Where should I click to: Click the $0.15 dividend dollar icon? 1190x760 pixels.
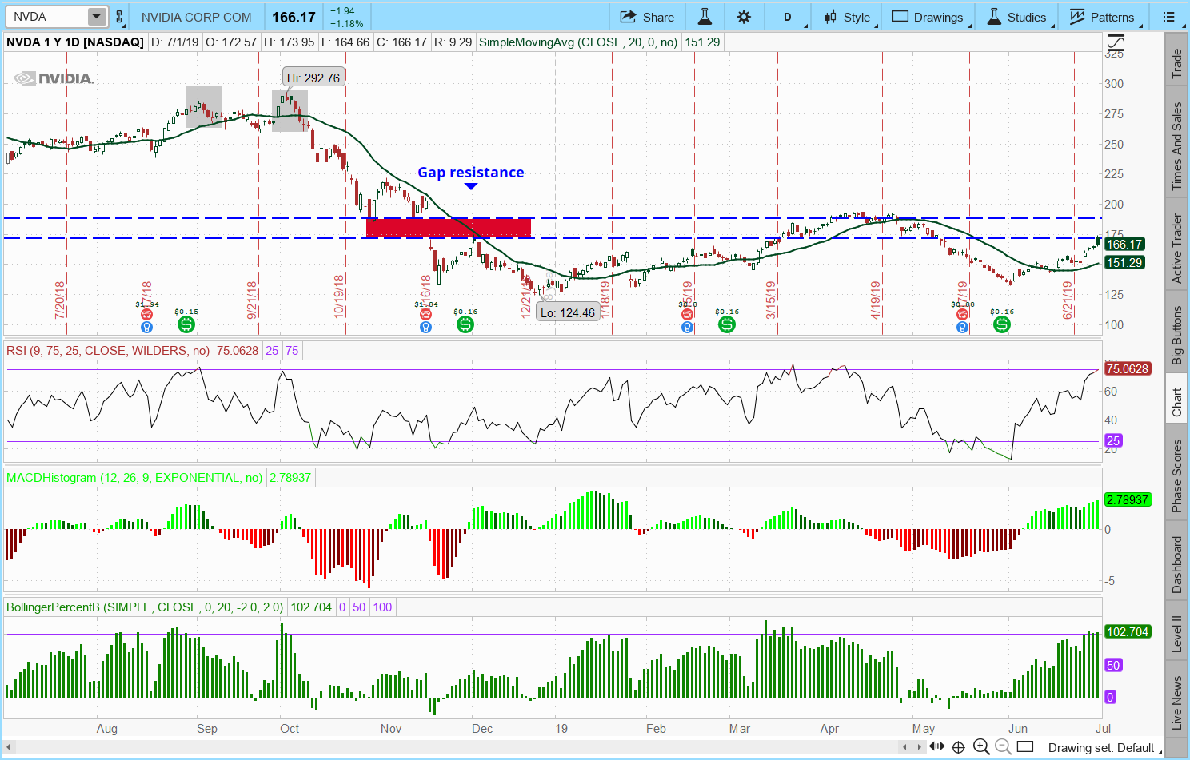(186, 324)
